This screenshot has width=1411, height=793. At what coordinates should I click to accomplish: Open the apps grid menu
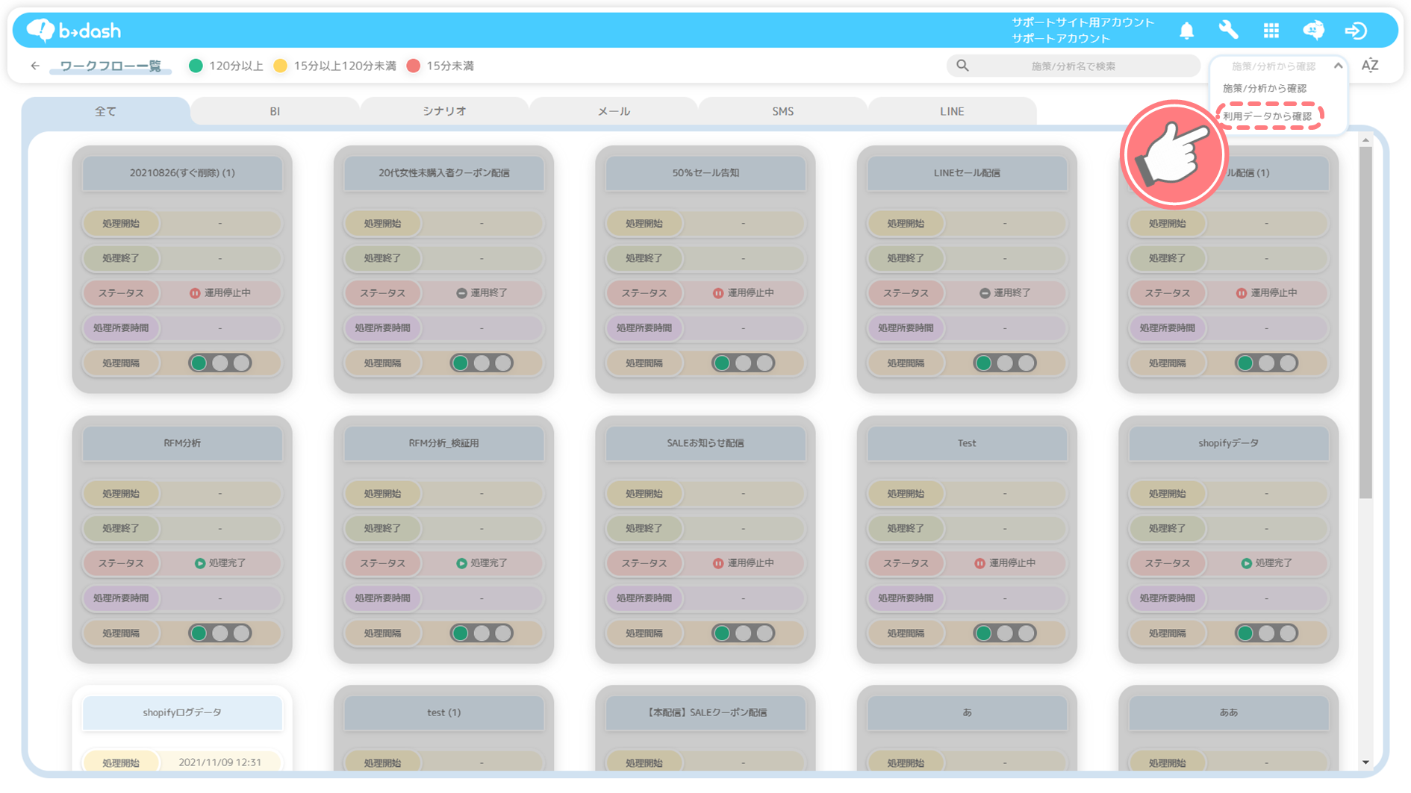[1271, 31]
